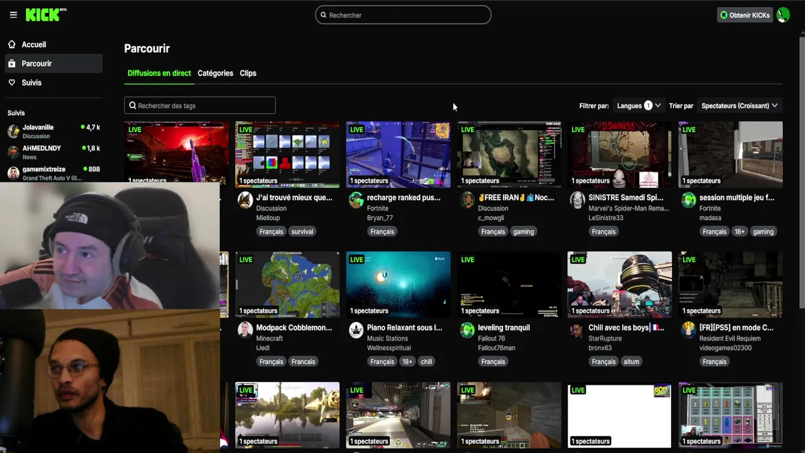The width and height of the screenshot is (805, 453).
Task: Expand the Langues filter dropdown
Action: 639,106
